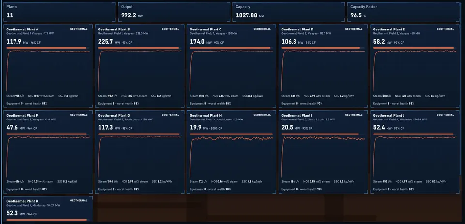Select the Geothermal Plant K heading

(22, 201)
